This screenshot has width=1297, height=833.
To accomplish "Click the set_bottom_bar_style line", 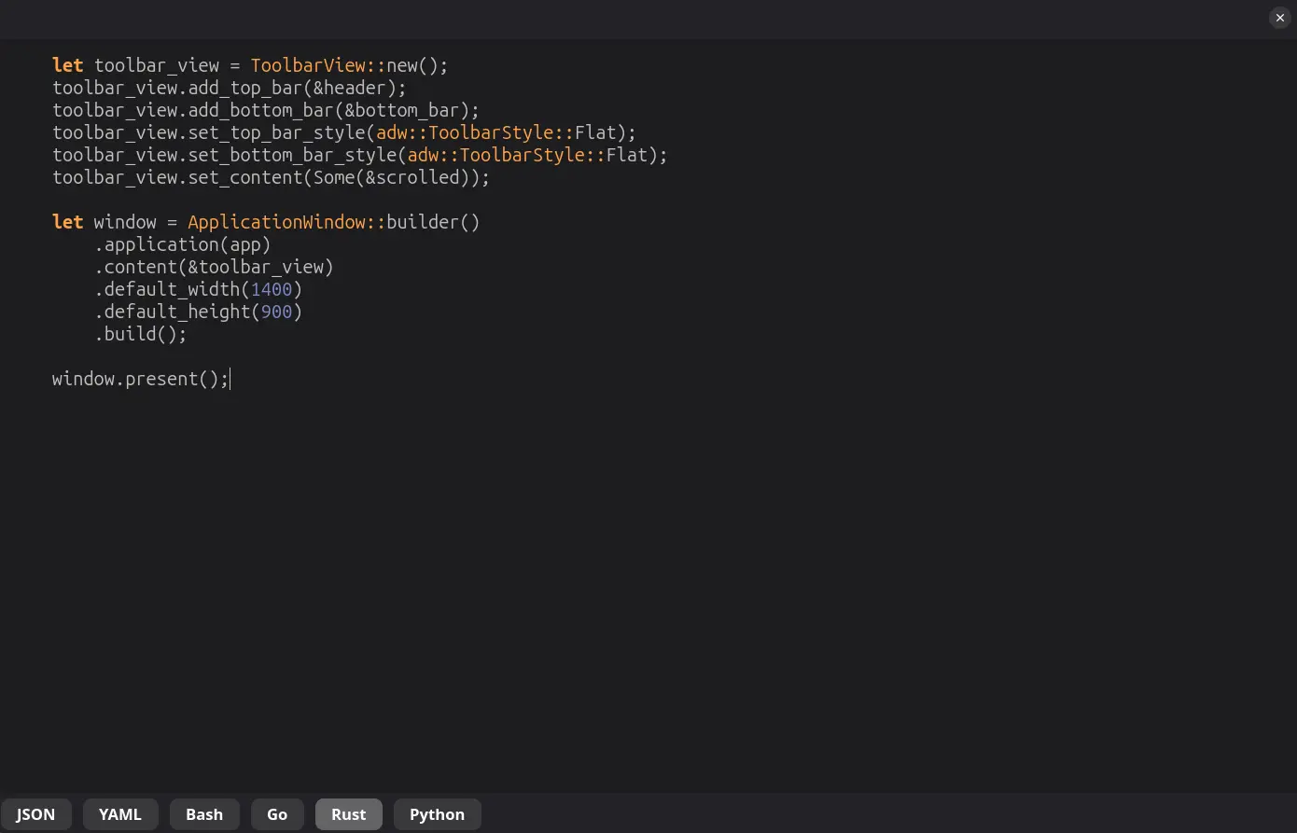I will [360, 155].
